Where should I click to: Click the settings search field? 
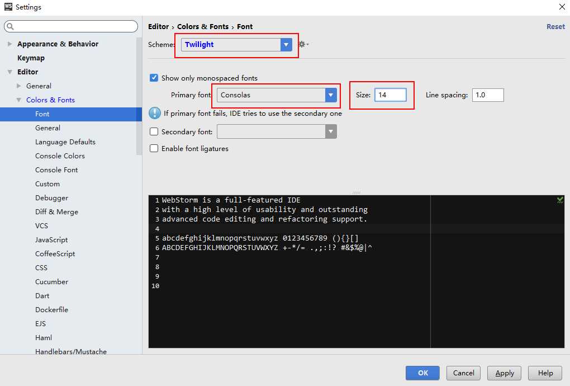[x=71, y=26]
